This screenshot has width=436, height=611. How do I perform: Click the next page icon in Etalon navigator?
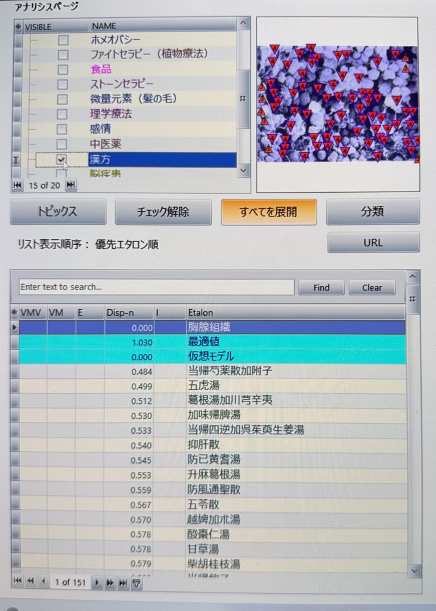(x=110, y=582)
